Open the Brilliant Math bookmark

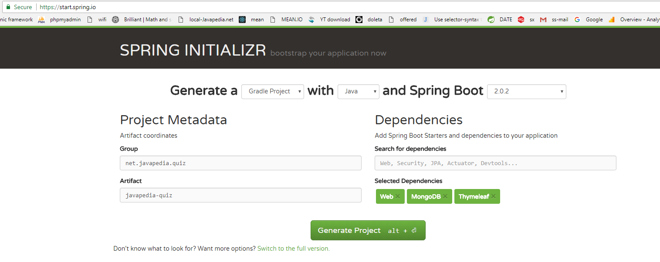click(142, 20)
